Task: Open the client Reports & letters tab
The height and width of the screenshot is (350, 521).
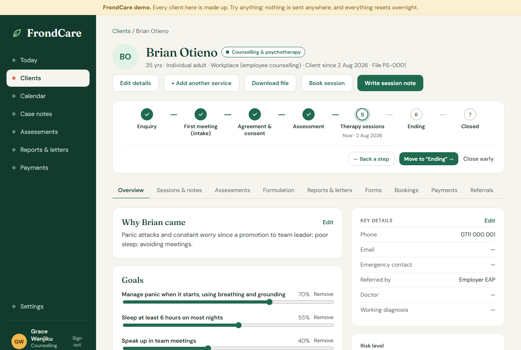Action: tap(330, 190)
